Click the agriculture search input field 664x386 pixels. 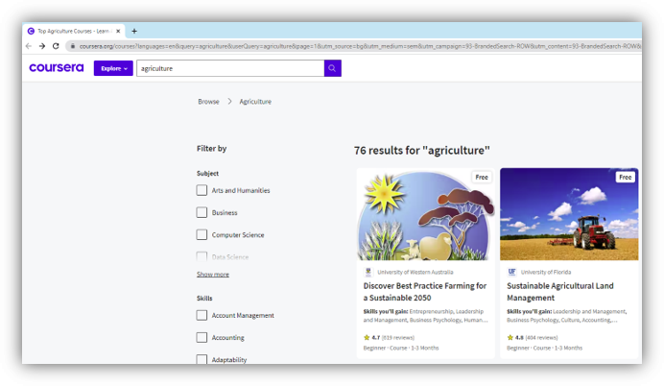(230, 68)
